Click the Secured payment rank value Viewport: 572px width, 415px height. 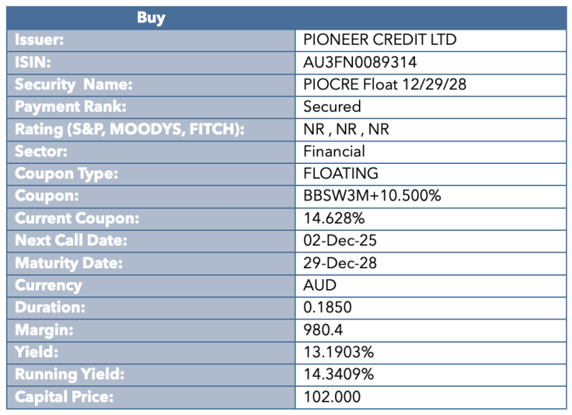click(x=332, y=107)
